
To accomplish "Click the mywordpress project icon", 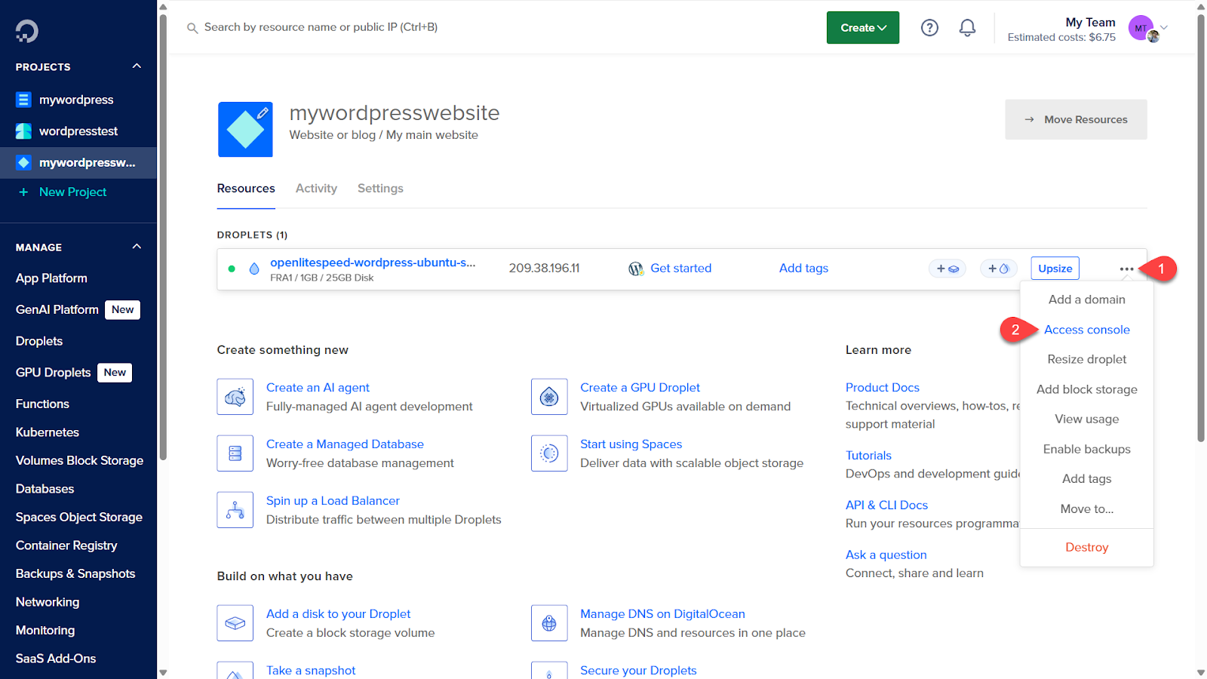I will (x=23, y=100).
